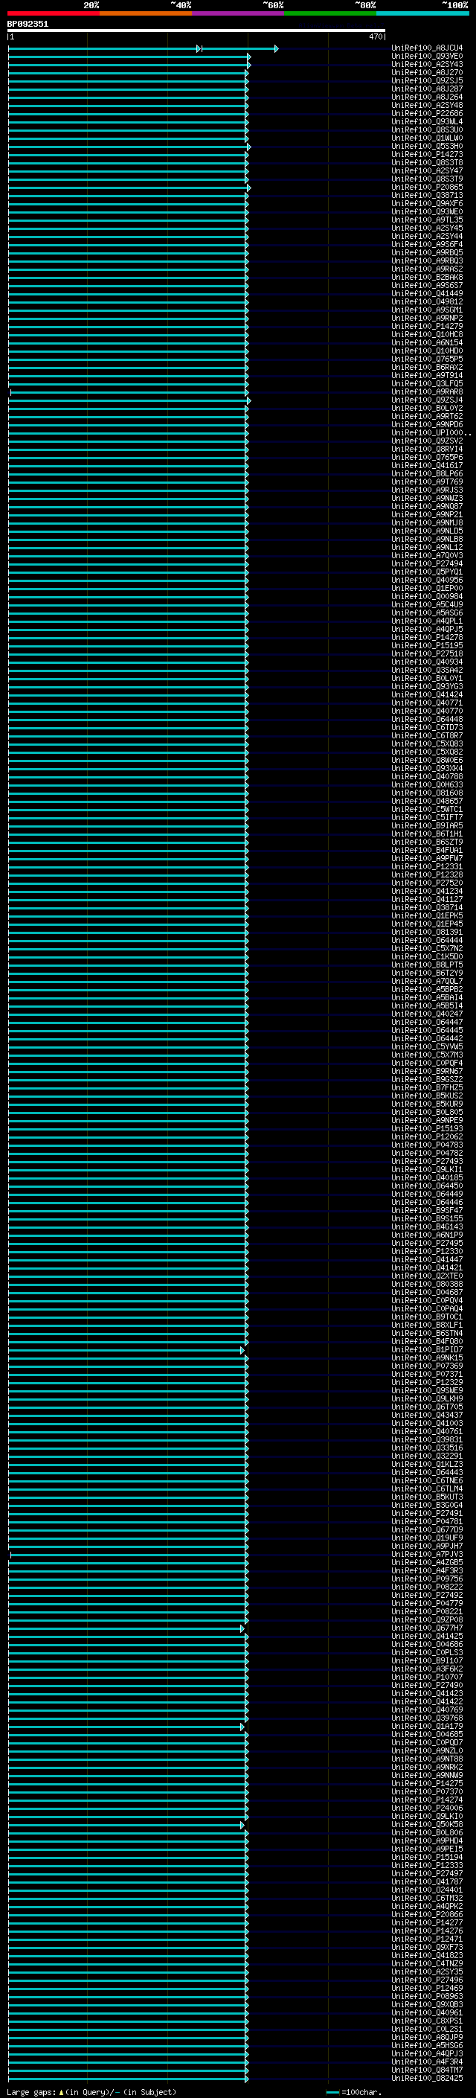Click last hit label UniRef100_O82425

[426, 2078]
